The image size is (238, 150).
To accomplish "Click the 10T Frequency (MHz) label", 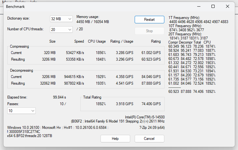I will click(x=185, y=26).
